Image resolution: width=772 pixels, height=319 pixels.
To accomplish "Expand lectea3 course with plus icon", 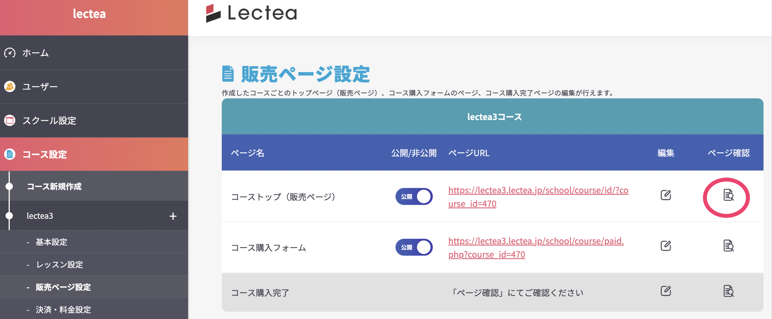I will click(173, 216).
